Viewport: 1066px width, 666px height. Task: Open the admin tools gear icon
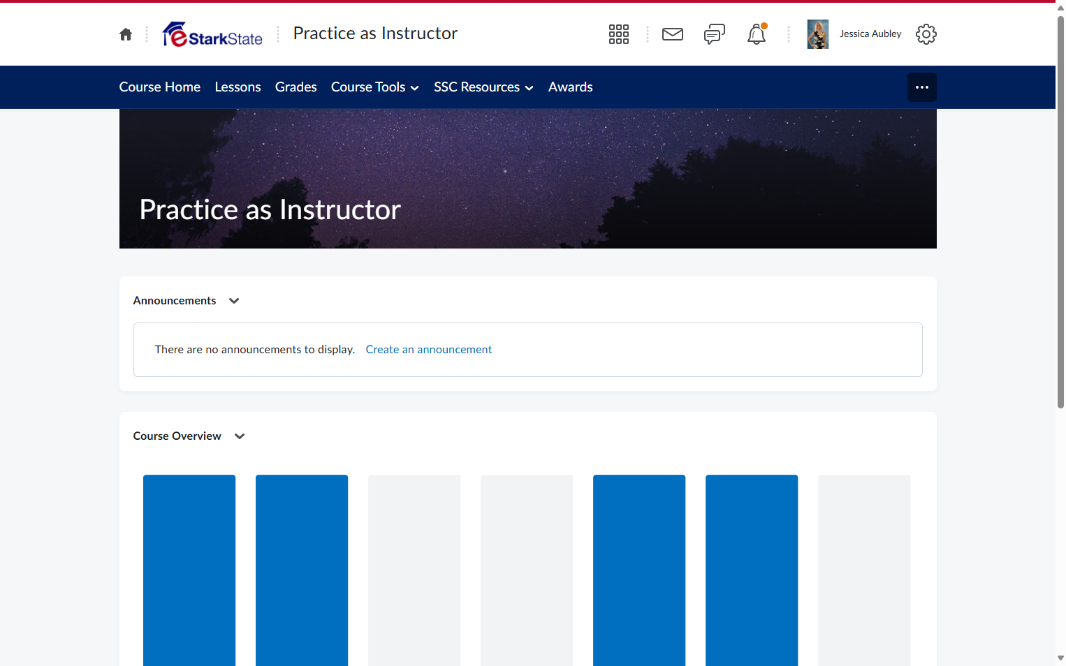tap(926, 34)
